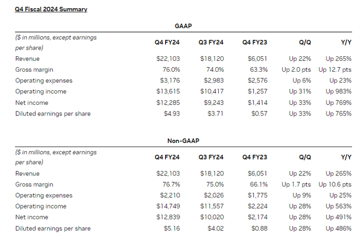Click the Non-GAAP table title
The height and width of the screenshot is (241, 362).
tap(183, 139)
